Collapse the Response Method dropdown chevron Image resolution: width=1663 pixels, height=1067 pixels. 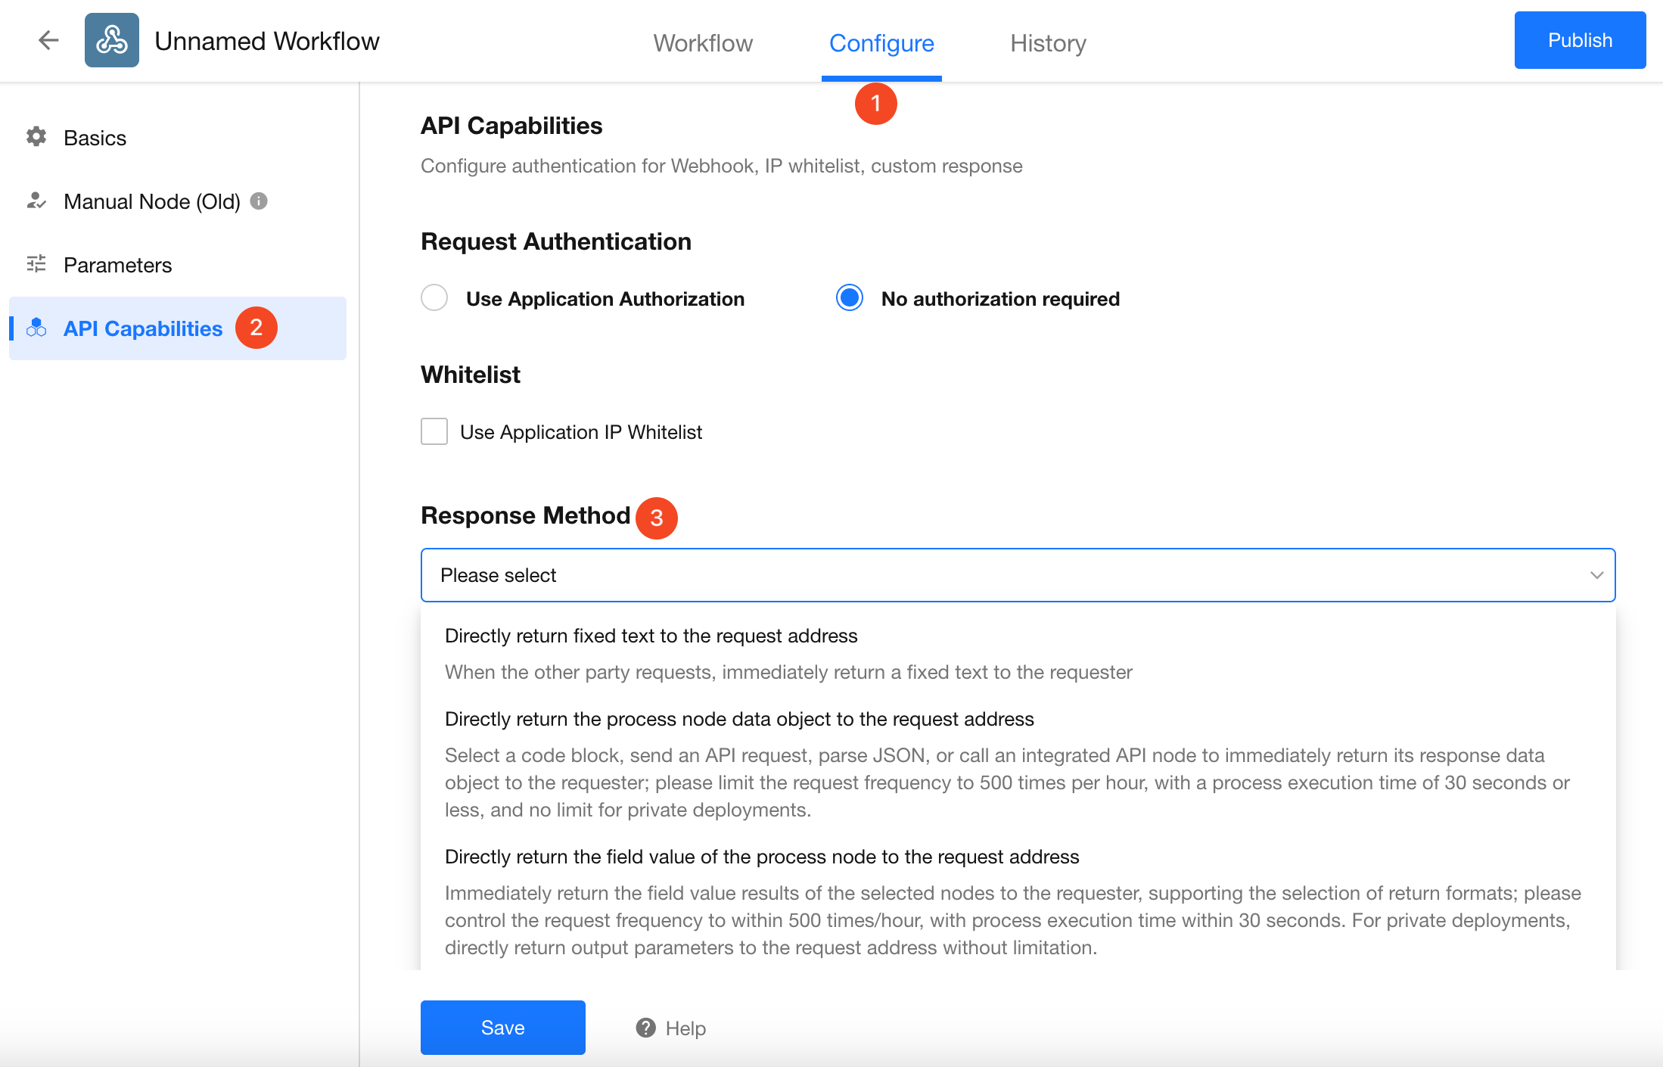[x=1596, y=575]
